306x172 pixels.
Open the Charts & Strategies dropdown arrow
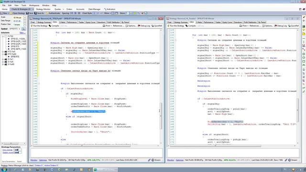(x=33, y=9)
